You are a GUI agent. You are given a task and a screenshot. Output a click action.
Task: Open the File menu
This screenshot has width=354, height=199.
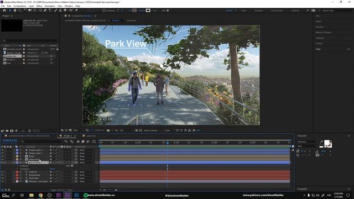click(3, 6)
